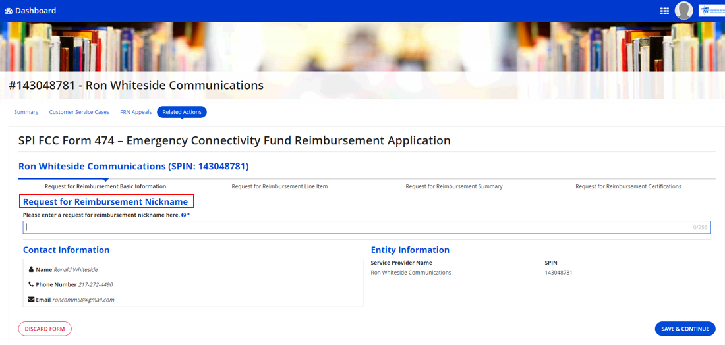Click the contact Name person icon
This screenshot has width=725, height=345.
31,269
